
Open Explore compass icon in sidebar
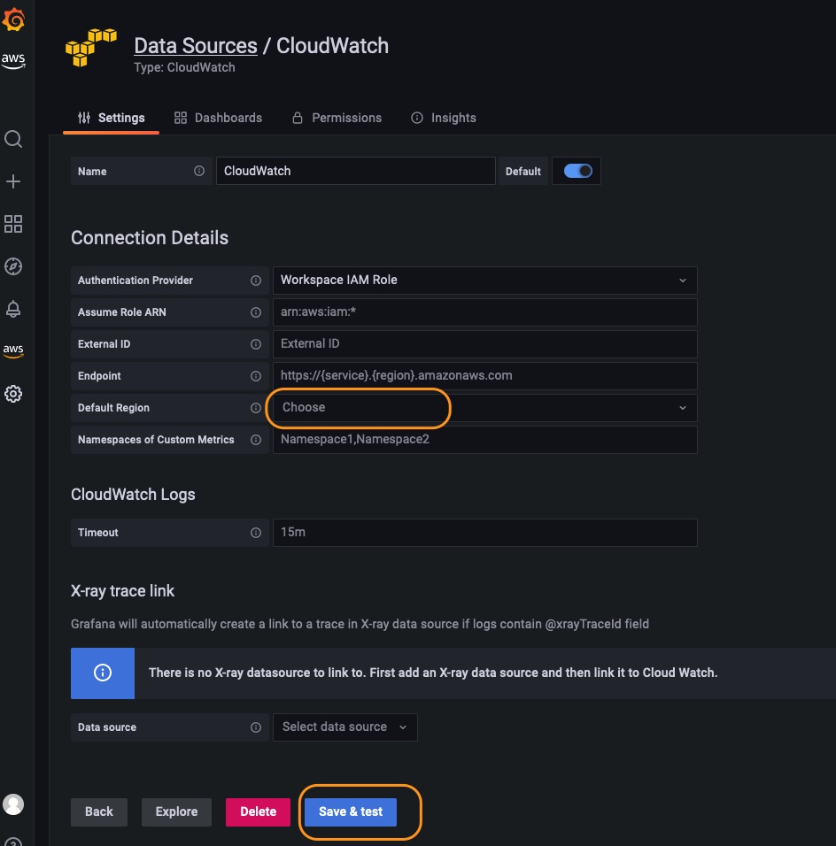point(13,266)
